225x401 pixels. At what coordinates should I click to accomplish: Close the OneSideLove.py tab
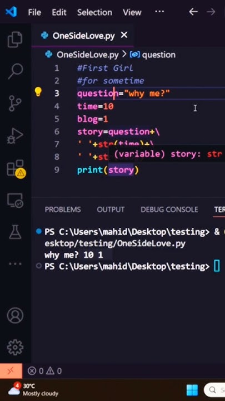pos(124,35)
